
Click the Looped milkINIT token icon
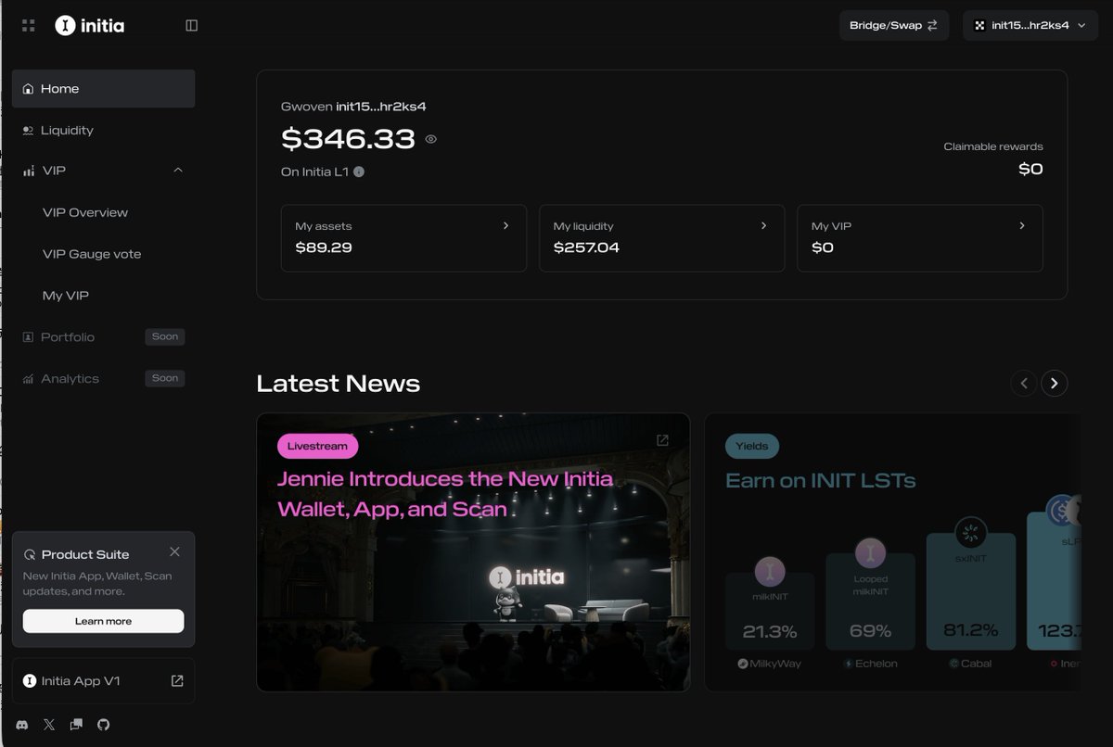870,553
